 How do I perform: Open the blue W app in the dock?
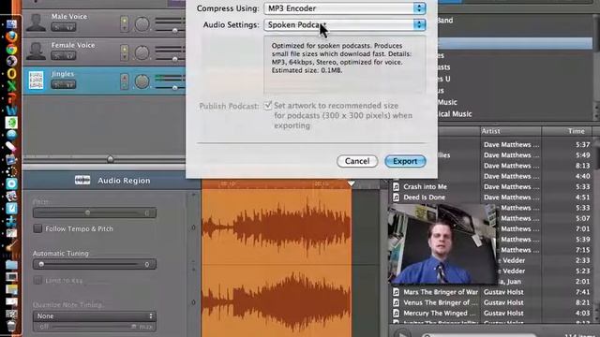click(11, 110)
